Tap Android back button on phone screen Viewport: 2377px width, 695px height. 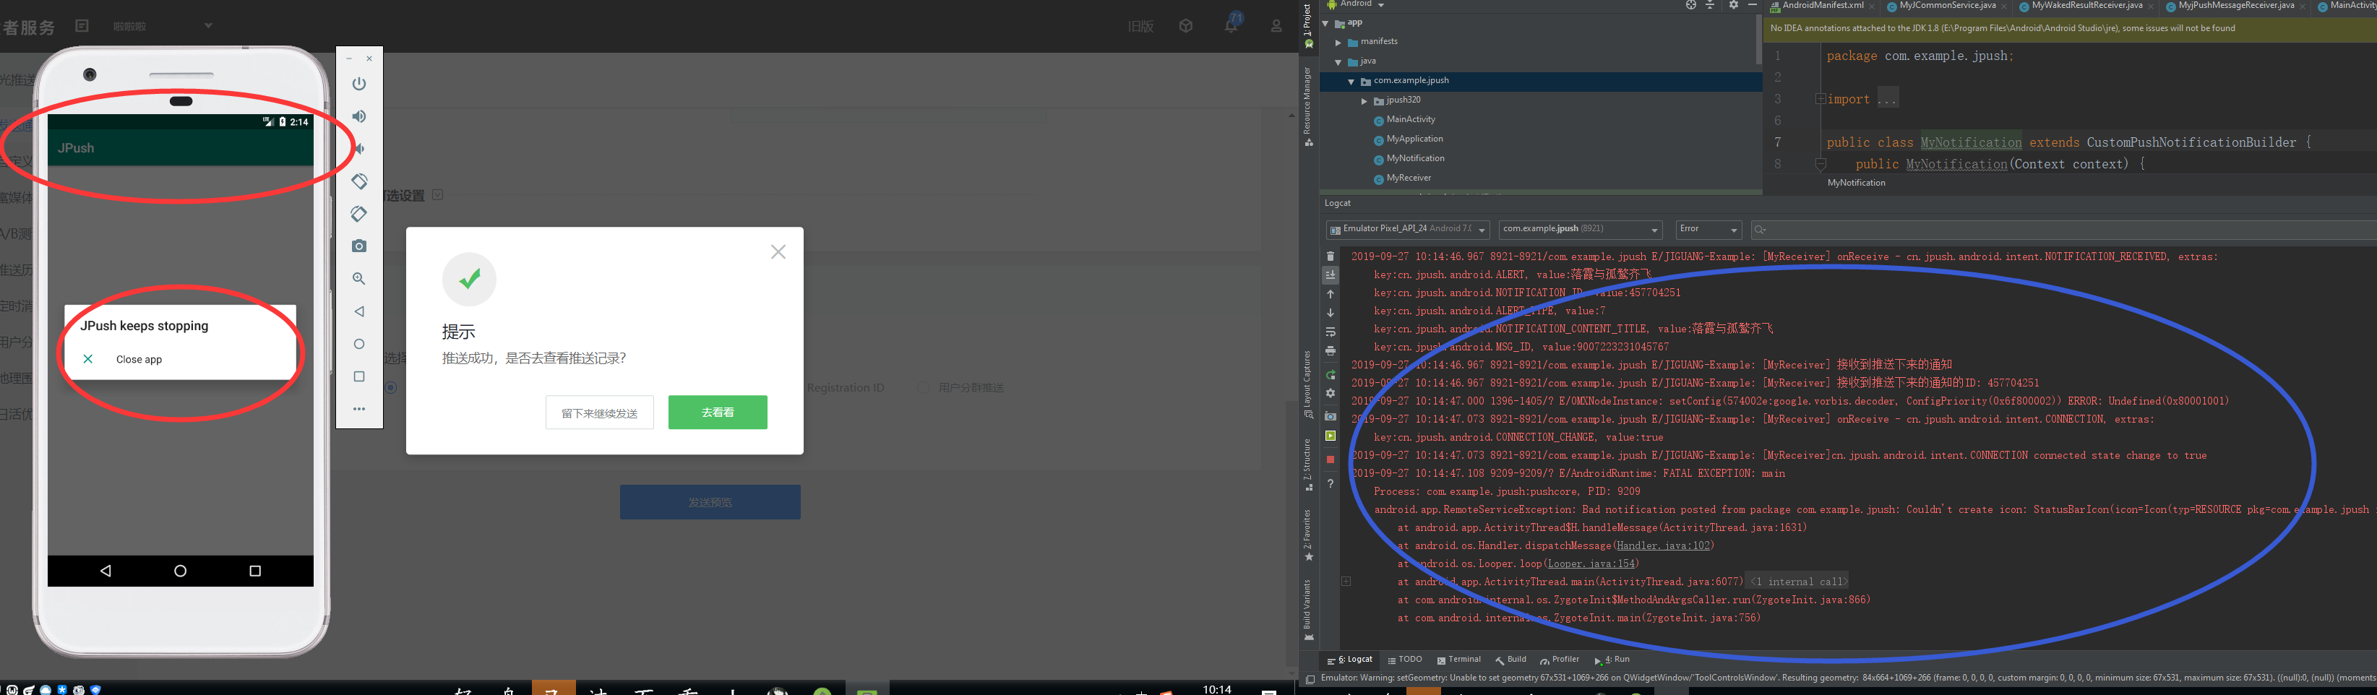point(106,571)
